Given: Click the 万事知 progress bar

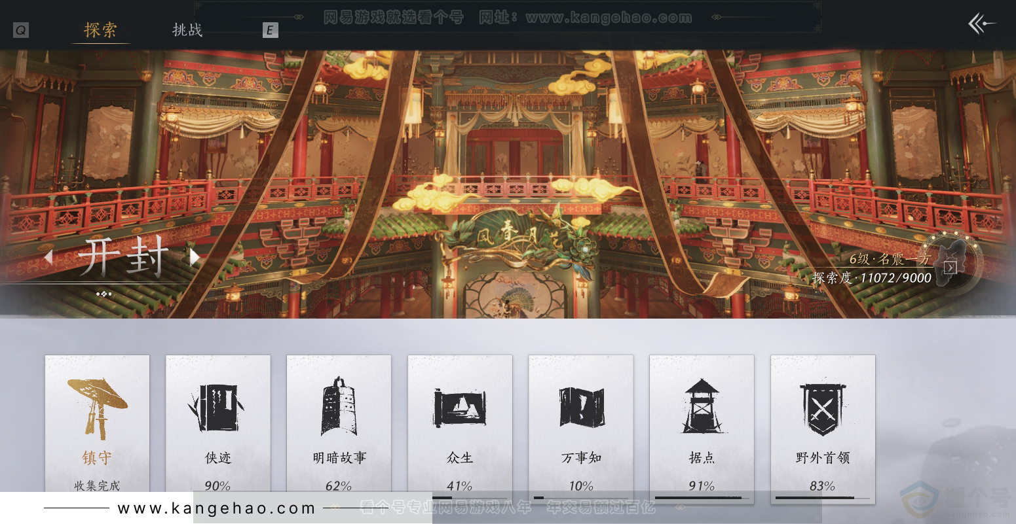Looking at the screenshot, I should 581,498.
